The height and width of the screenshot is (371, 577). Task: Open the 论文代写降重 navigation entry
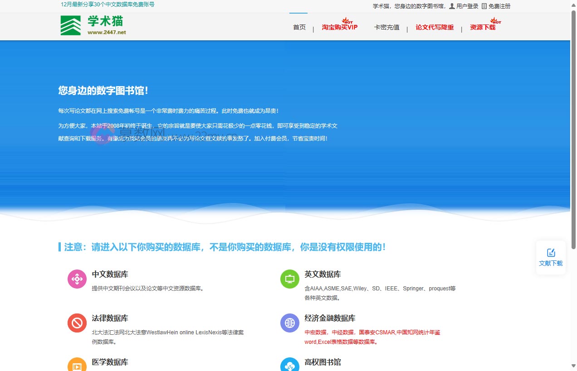[434, 27]
